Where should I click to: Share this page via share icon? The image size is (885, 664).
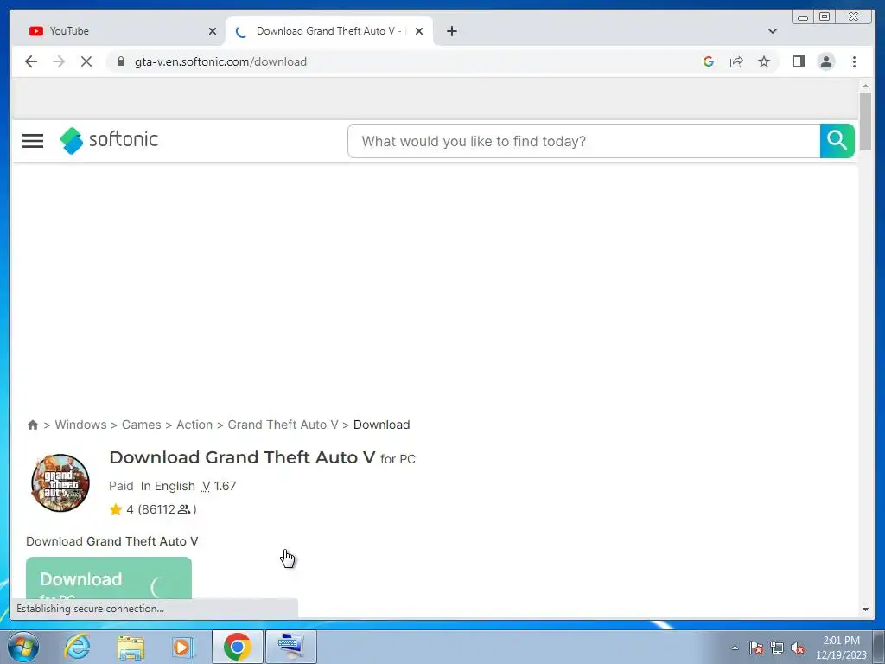tap(736, 61)
